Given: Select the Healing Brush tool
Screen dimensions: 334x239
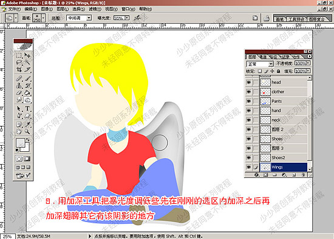Looking at the screenshot, I should click(19, 78).
